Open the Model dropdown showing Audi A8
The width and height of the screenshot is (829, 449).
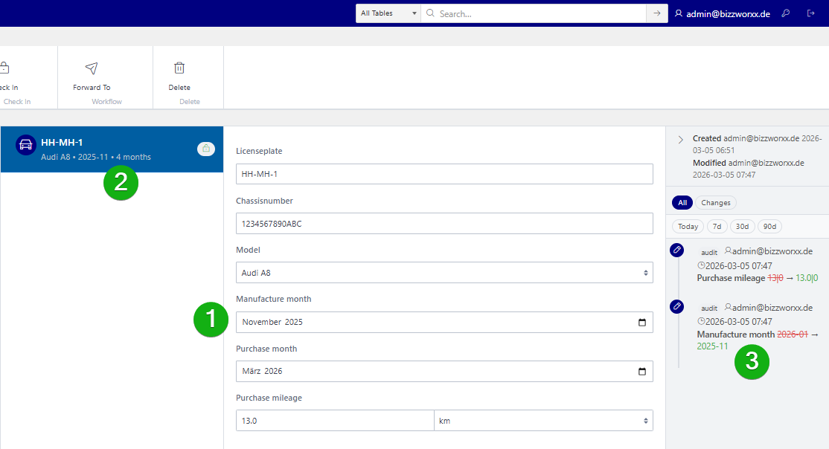(444, 273)
